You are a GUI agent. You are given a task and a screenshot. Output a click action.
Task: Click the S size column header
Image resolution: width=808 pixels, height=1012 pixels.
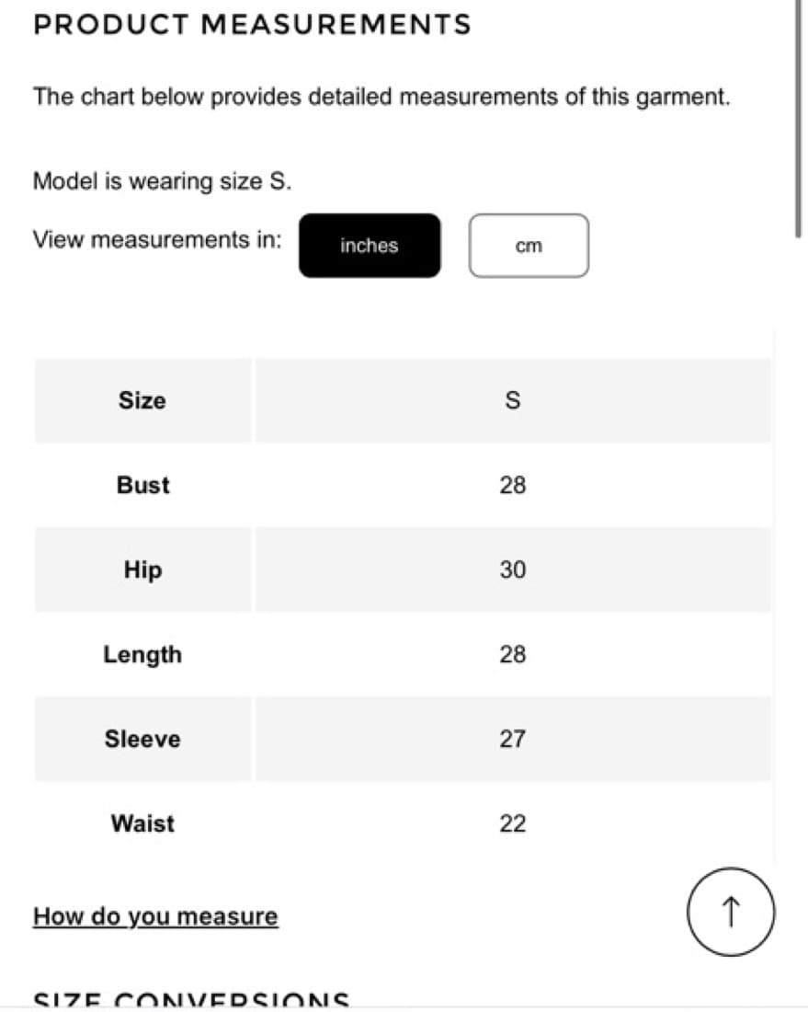pos(513,400)
